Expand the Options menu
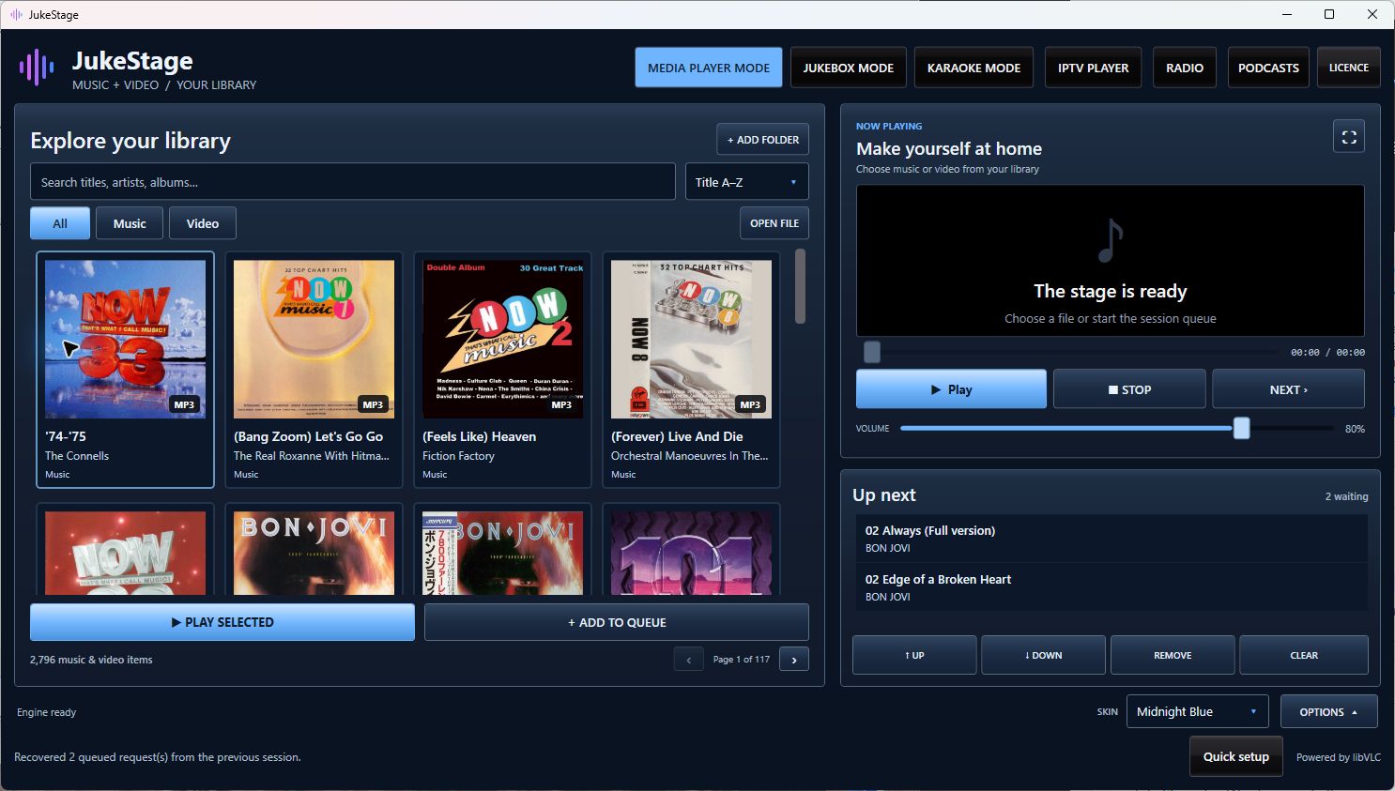This screenshot has width=1395, height=791. coord(1328,712)
